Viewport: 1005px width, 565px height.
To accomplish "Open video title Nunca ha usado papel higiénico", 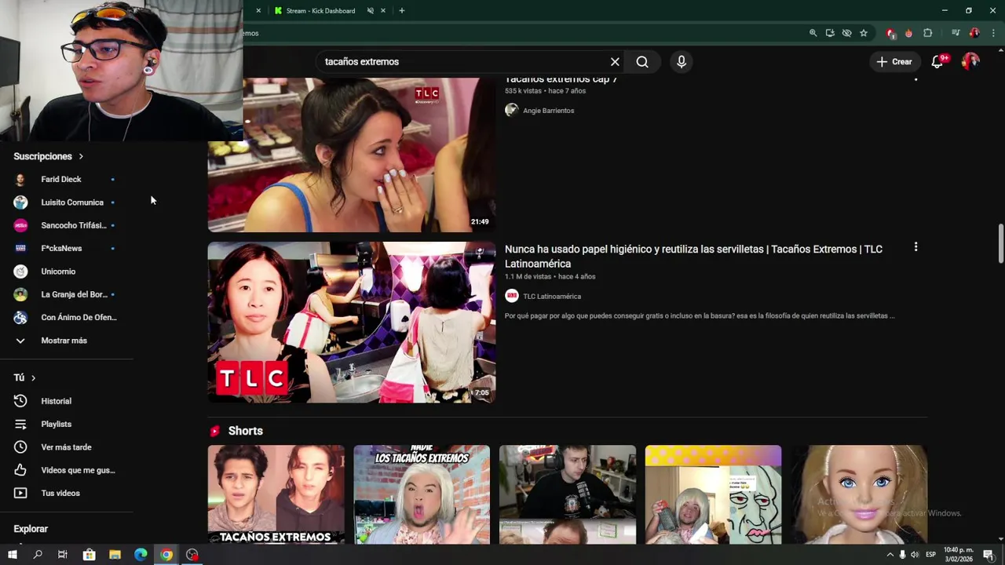I will [693, 257].
